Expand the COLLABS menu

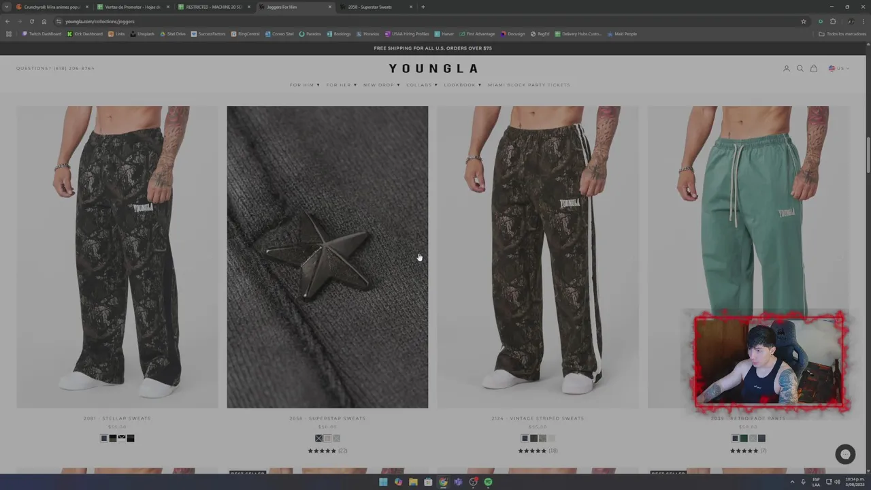(423, 85)
